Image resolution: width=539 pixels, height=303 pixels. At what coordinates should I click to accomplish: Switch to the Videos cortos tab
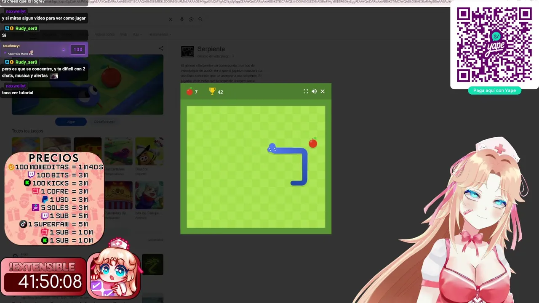coord(104,35)
